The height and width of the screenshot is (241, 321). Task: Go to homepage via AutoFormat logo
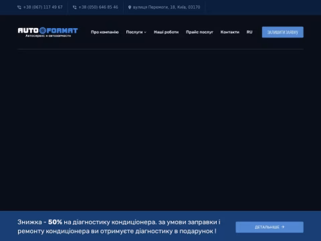(48, 32)
